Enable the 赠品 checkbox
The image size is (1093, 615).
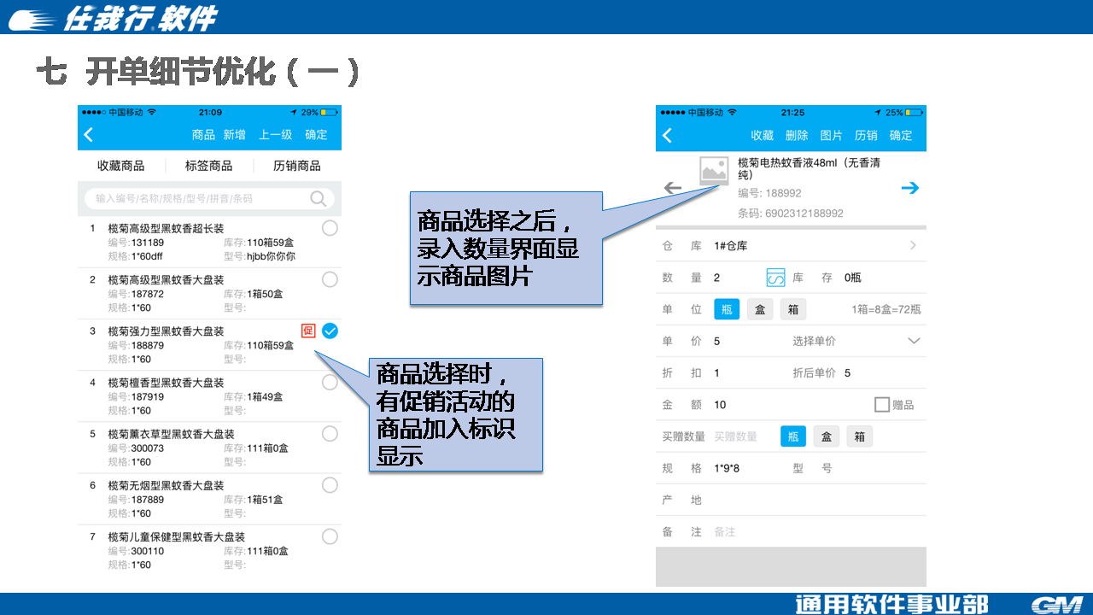tap(882, 405)
